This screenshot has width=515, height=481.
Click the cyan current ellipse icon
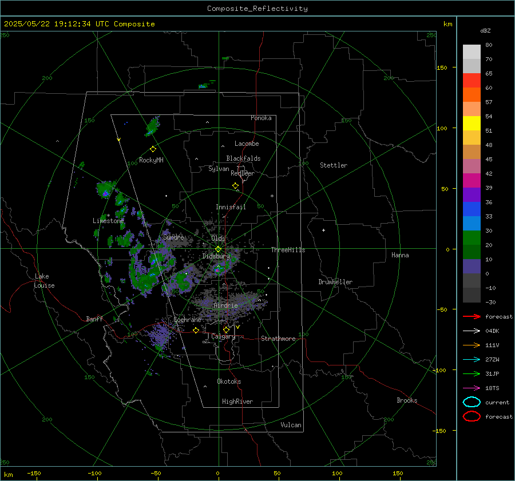(472, 402)
